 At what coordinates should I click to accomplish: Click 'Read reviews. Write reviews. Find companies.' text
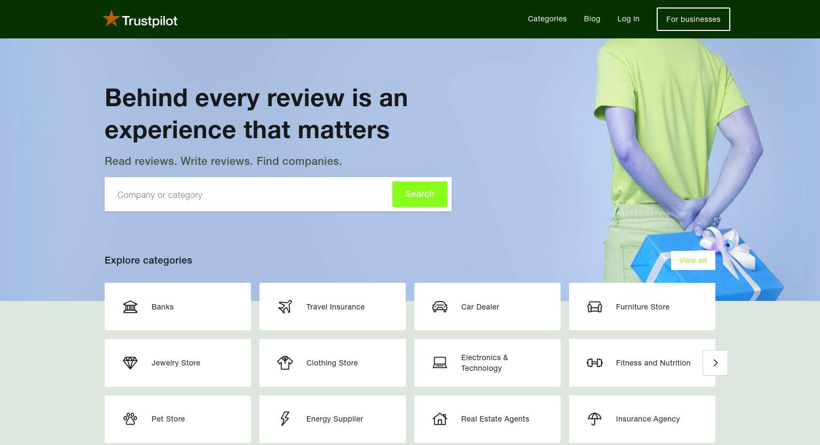tap(223, 161)
